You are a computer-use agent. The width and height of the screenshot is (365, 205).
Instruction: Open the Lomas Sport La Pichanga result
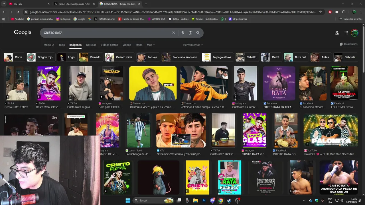139,130
